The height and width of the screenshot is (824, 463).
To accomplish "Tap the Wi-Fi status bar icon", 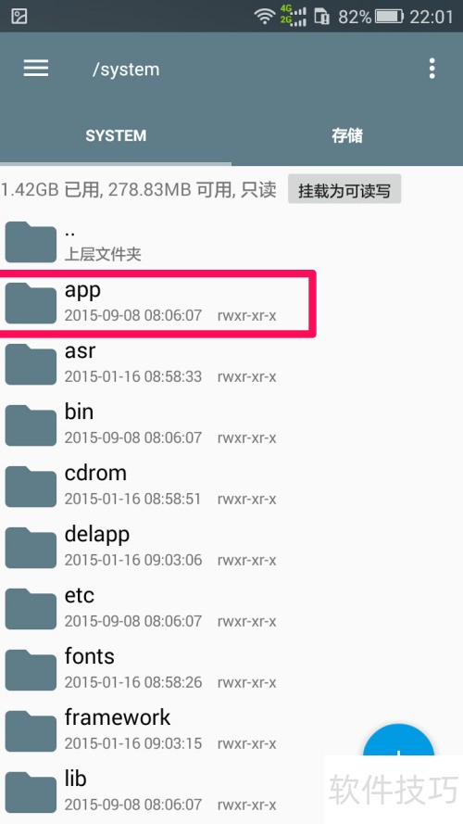I will [265, 17].
